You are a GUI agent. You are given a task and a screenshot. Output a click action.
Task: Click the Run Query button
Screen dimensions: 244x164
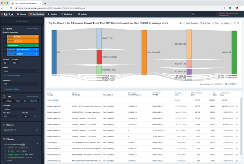[x=22, y=21]
